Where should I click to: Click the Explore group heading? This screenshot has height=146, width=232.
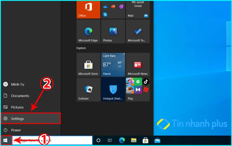81,48
